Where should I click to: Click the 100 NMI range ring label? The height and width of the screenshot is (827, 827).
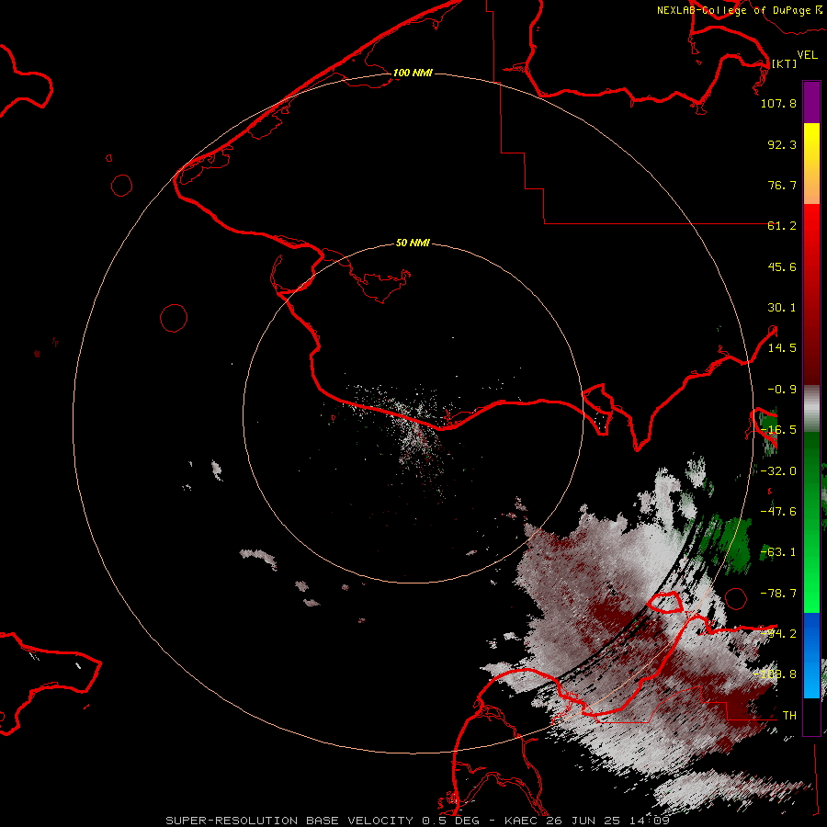click(x=413, y=73)
